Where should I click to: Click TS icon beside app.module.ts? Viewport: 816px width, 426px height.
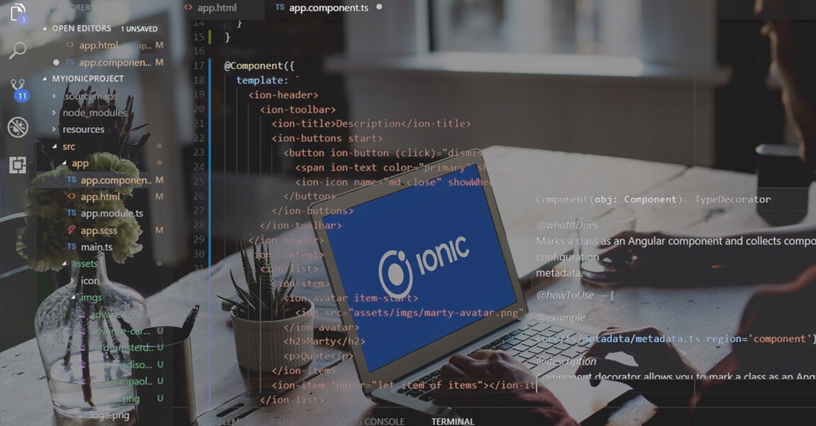[x=72, y=213]
